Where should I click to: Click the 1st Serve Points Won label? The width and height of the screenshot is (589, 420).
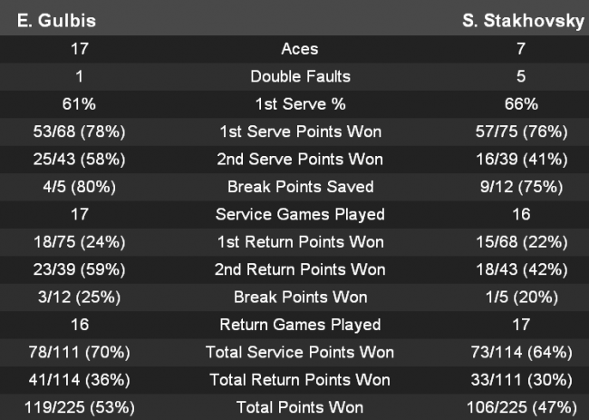[300, 132]
